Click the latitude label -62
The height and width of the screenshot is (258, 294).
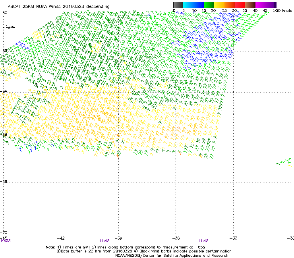tap(4, 51)
